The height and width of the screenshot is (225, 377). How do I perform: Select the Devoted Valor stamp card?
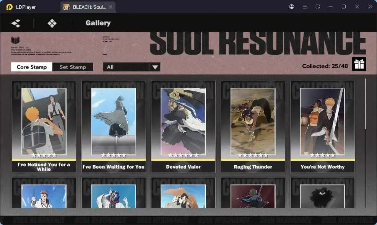pyautogui.click(x=183, y=127)
